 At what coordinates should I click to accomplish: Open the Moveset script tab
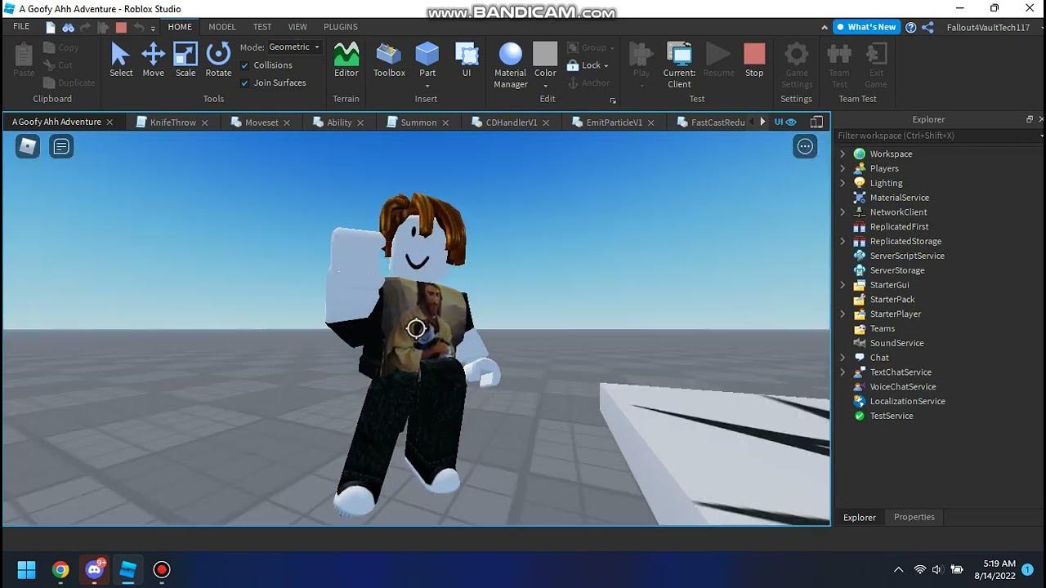point(261,122)
